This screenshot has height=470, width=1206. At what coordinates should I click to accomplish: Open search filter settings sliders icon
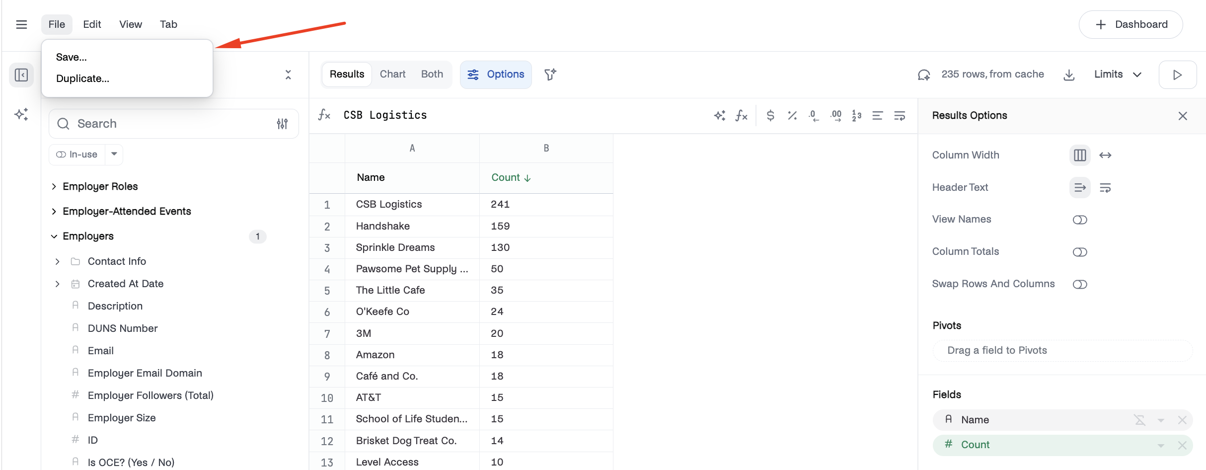coord(282,124)
